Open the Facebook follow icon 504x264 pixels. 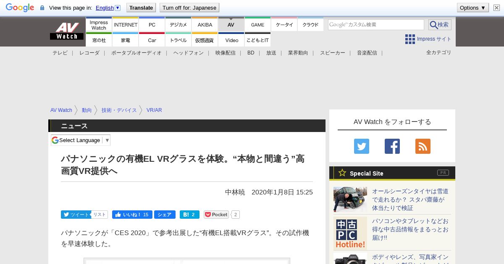tap(392, 146)
